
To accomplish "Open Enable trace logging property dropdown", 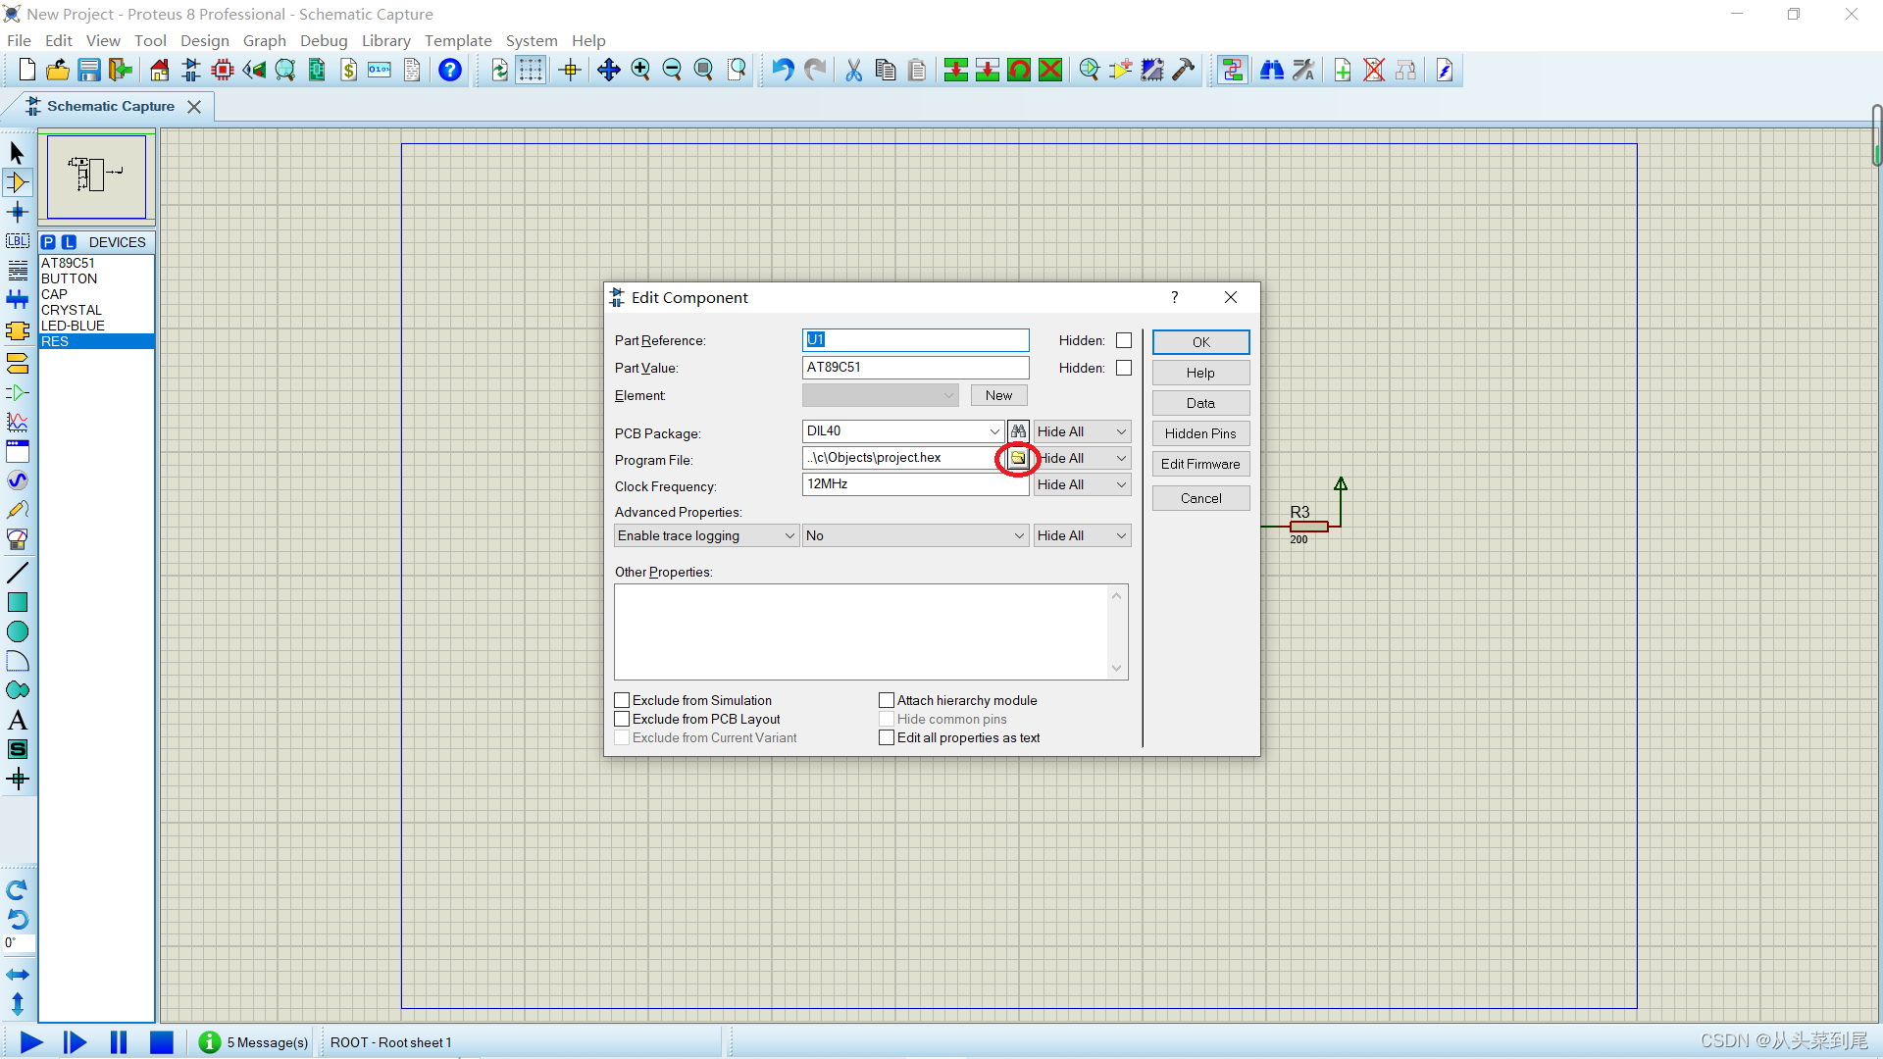I will 706,535.
